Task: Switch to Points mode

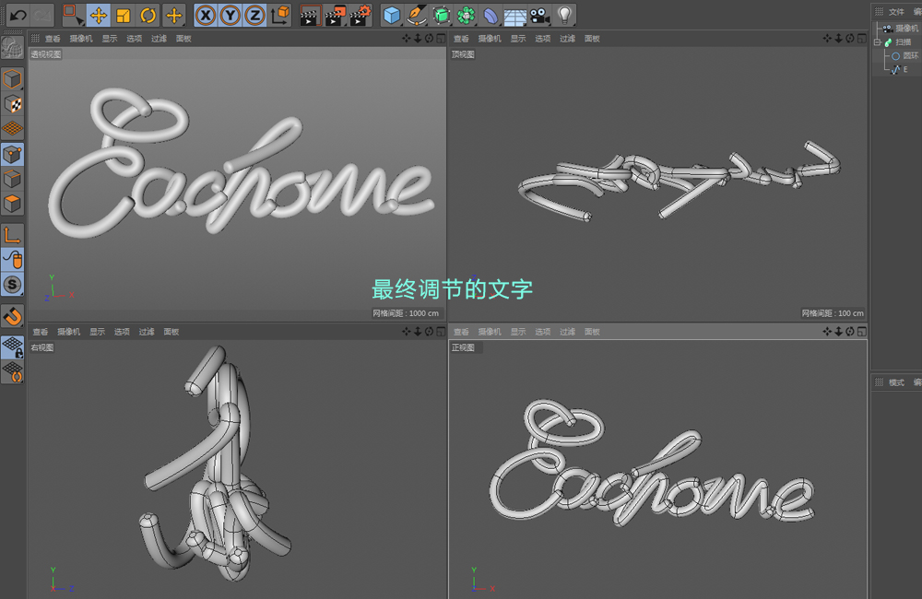Action: (12, 154)
